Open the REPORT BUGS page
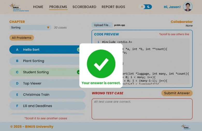Screen dimensions: 202x131 [113, 7]
